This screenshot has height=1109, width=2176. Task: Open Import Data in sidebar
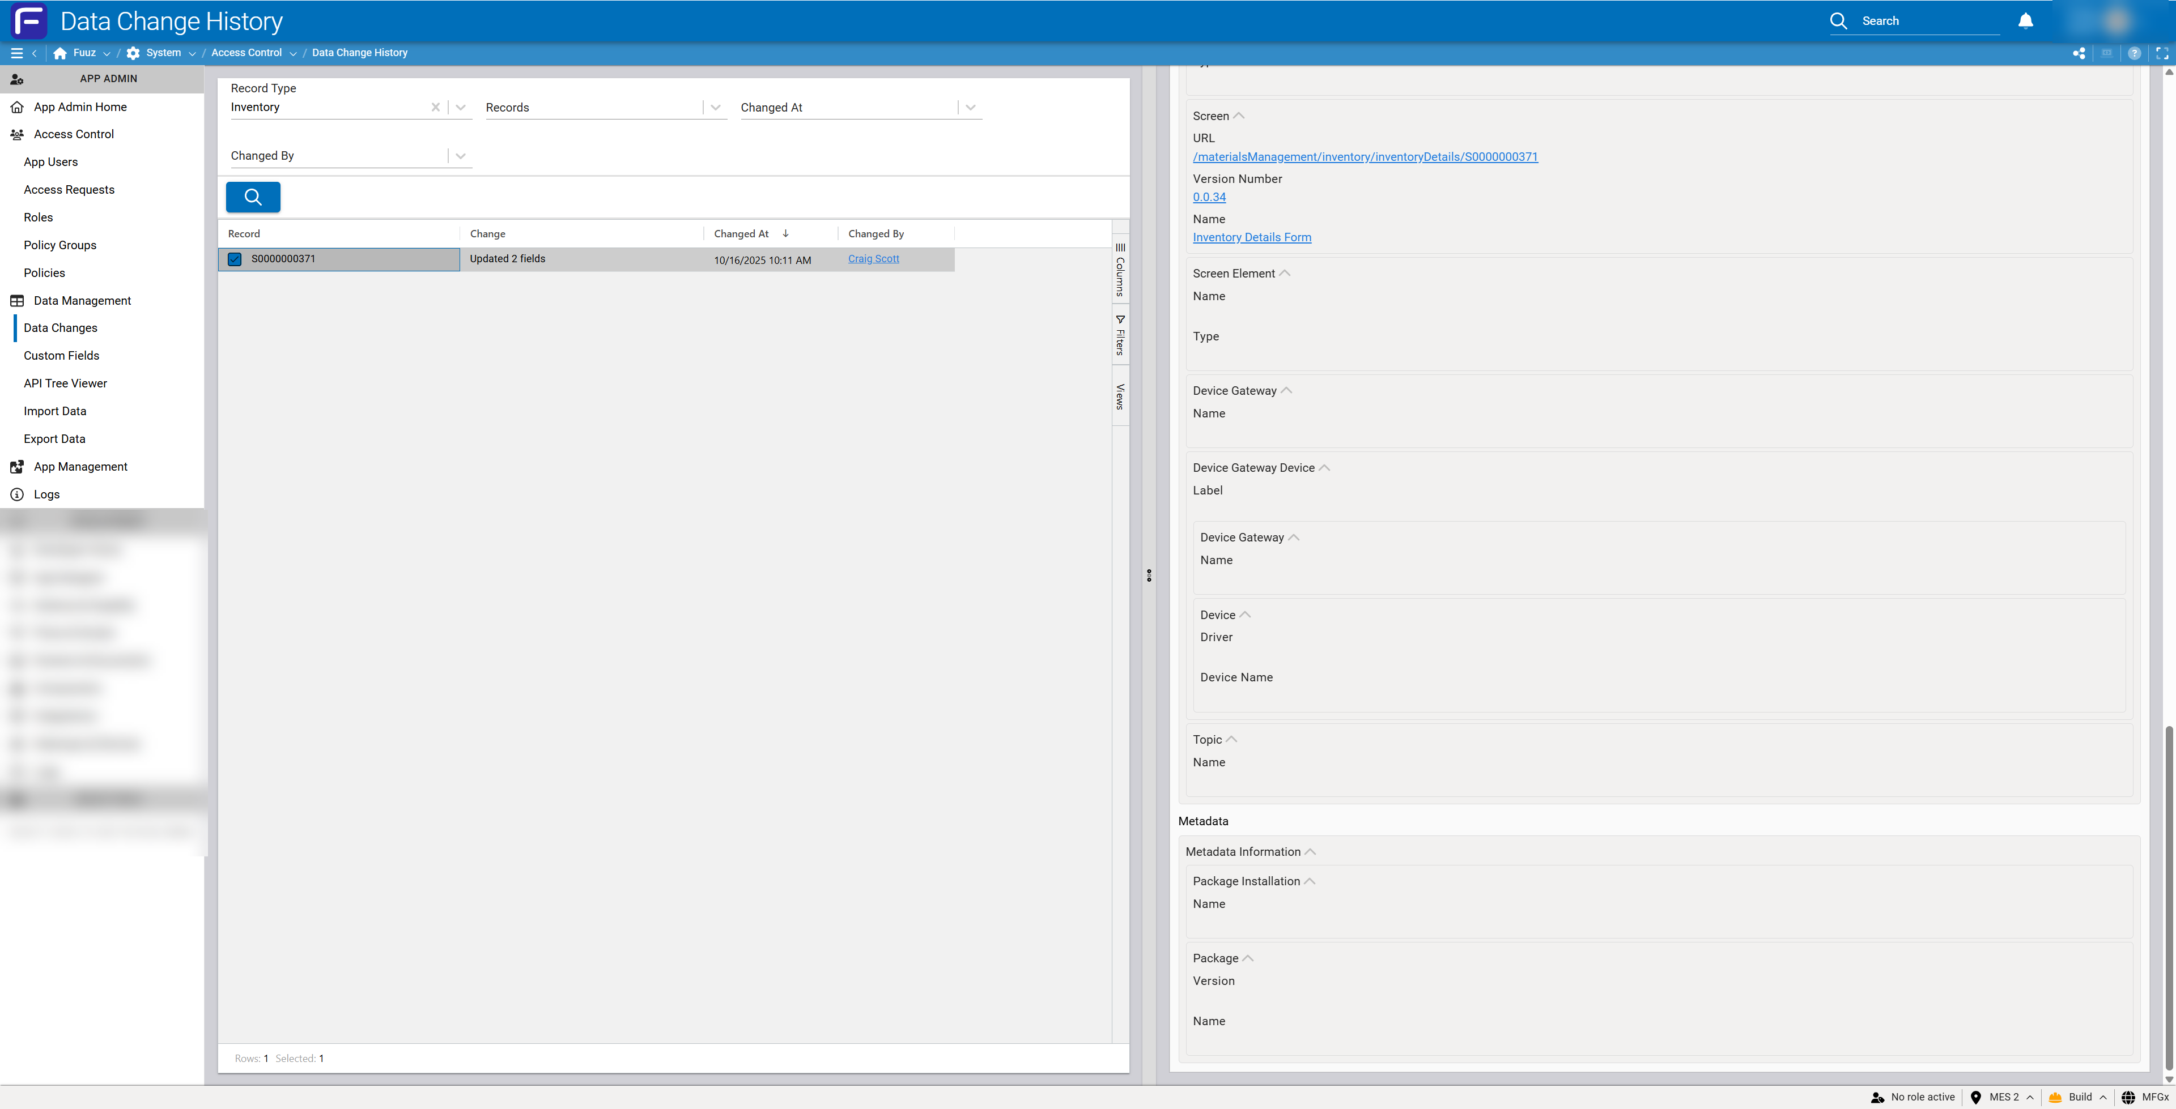pyautogui.click(x=55, y=411)
